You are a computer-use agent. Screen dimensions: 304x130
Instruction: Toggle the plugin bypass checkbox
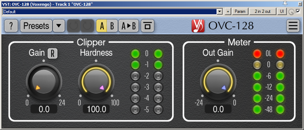pos(298,11)
